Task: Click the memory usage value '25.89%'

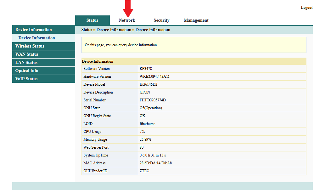Action: [x=145, y=140]
